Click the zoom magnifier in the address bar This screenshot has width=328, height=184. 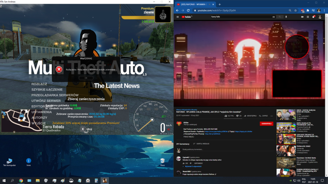click(290, 10)
